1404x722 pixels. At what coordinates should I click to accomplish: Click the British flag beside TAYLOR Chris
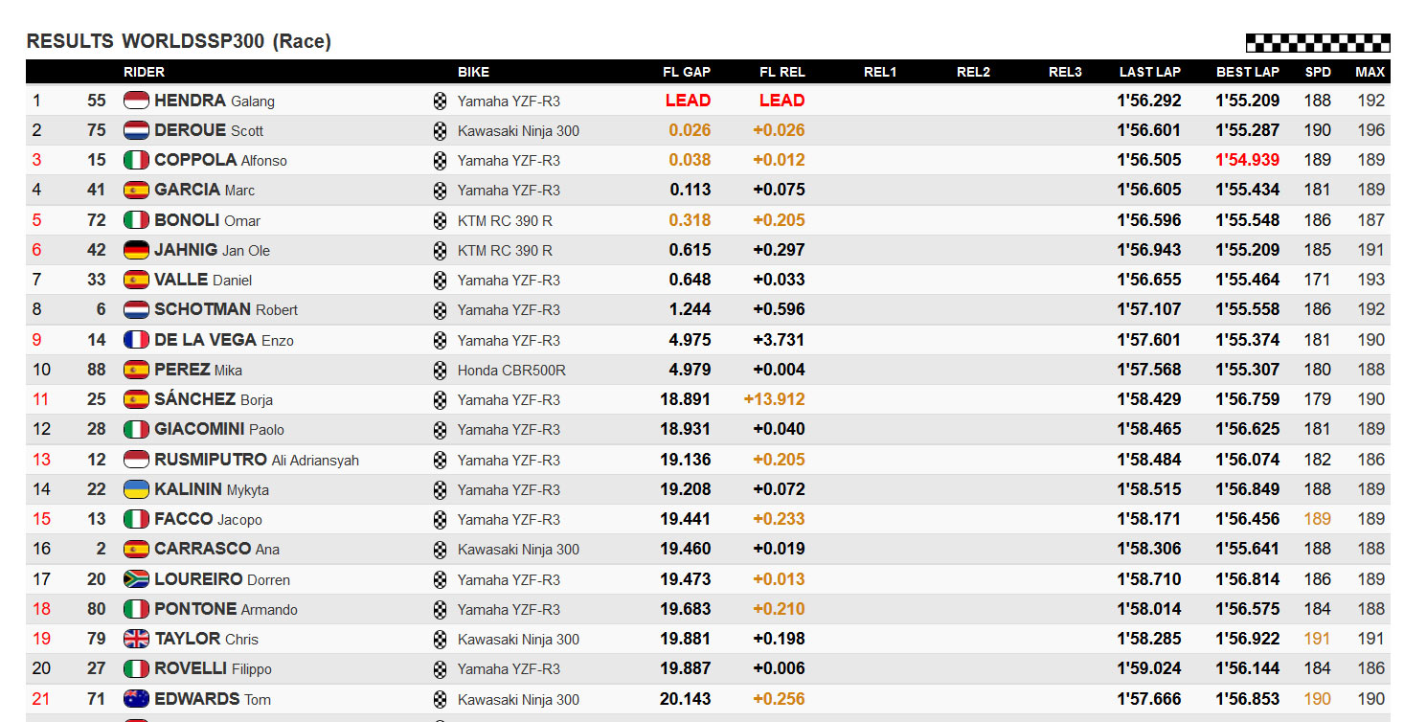136,639
